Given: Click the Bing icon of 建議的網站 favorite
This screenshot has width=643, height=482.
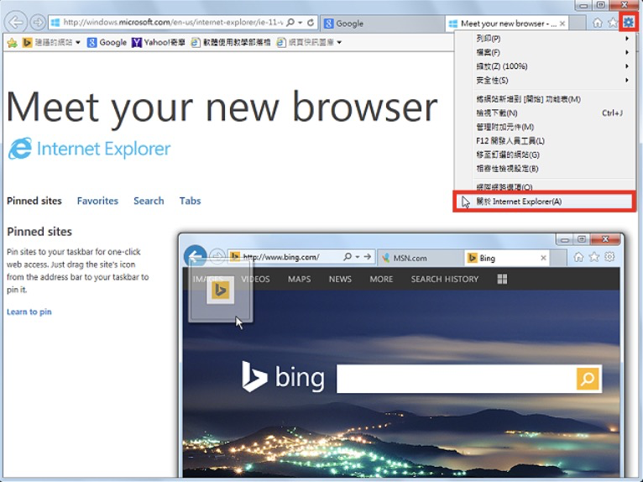Looking at the screenshot, I should [28, 42].
